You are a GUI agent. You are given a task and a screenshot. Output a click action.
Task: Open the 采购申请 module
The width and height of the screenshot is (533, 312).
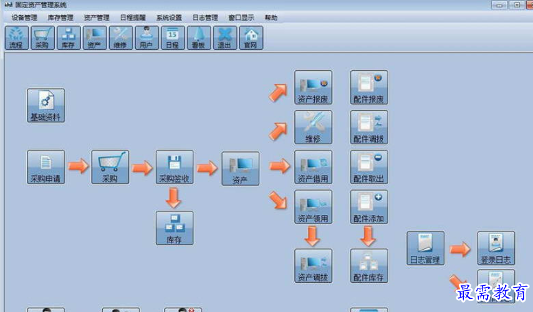46,167
